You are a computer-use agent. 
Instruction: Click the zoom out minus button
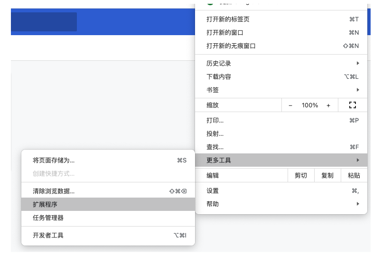[290, 105]
